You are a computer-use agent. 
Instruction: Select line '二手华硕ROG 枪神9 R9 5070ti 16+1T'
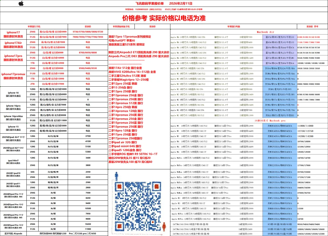tap(133, 154)
